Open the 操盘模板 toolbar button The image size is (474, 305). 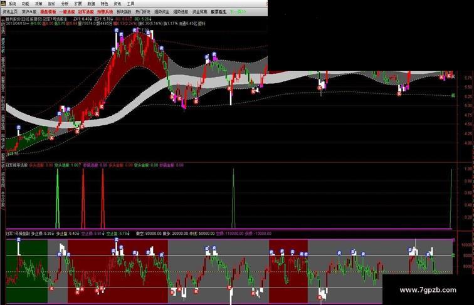click(48, 12)
